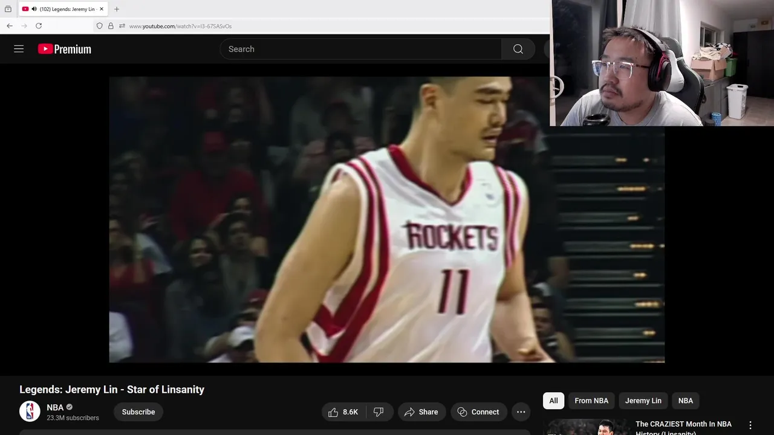The image size is (774, 435).
Task: Open the NBA channel avatar
Action: coord(30,411)
